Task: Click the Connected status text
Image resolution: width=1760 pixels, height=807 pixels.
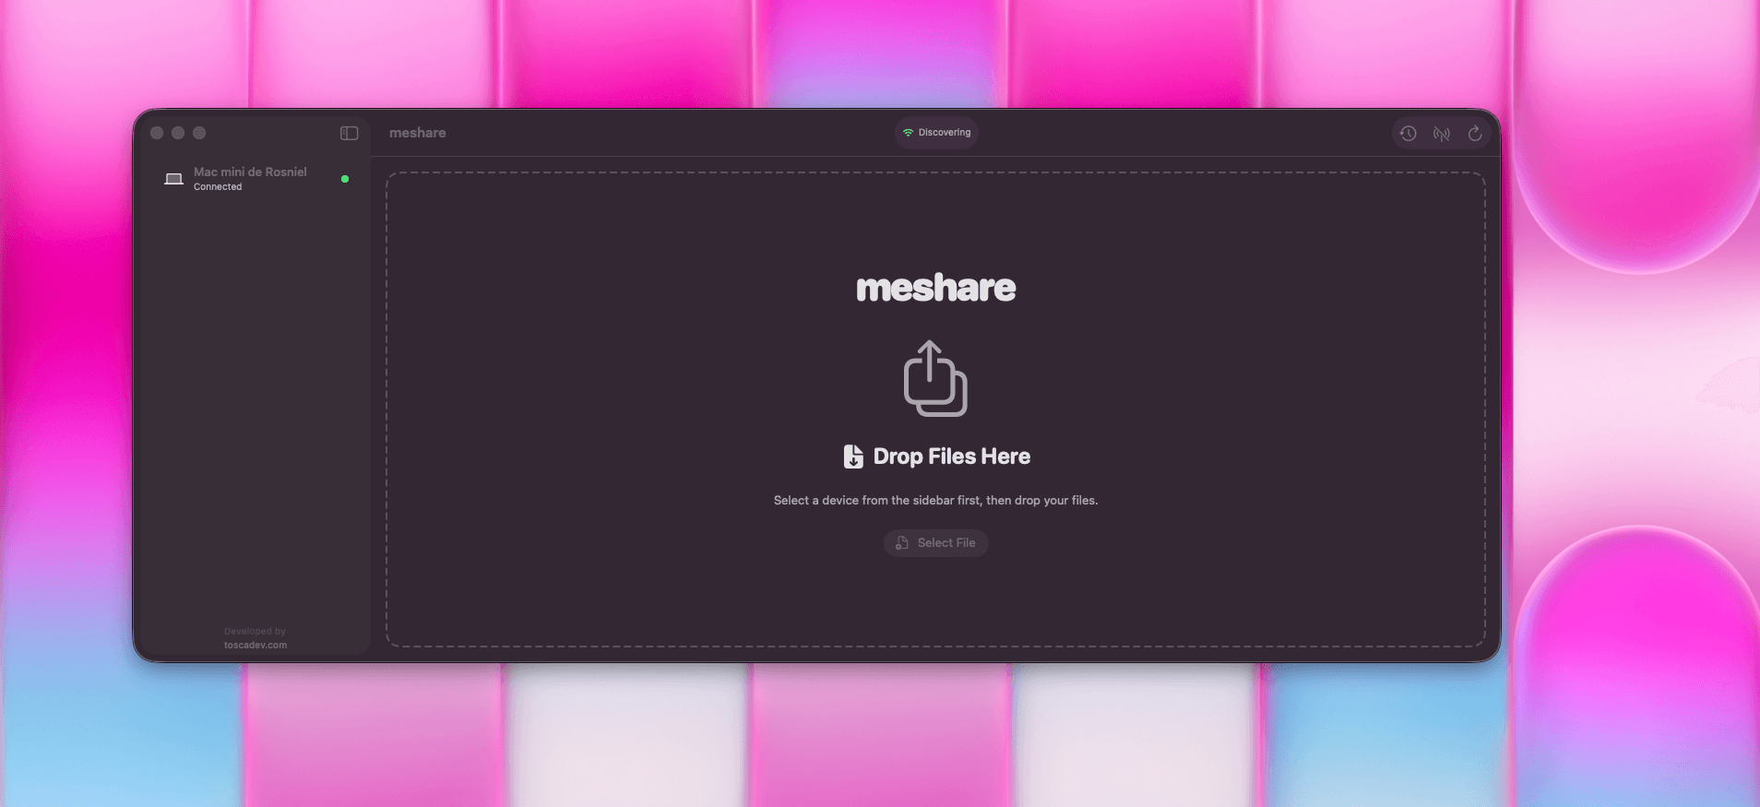Action: tap(218, 187)
